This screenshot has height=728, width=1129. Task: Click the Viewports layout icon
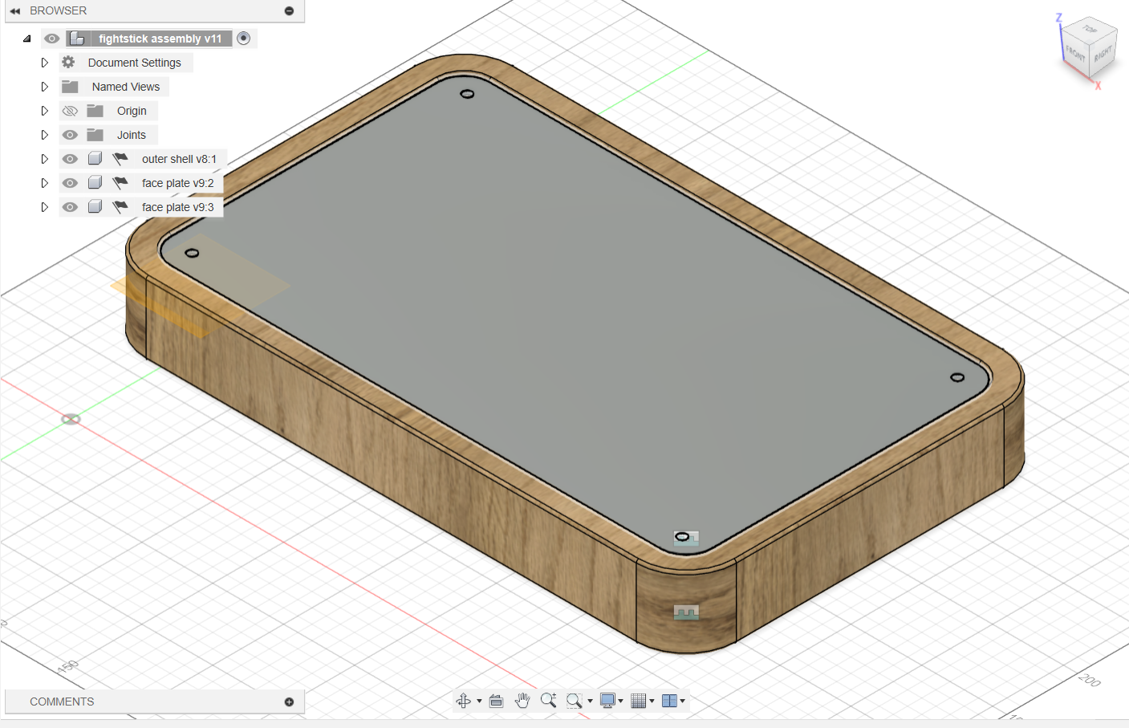tap(669, 701)
